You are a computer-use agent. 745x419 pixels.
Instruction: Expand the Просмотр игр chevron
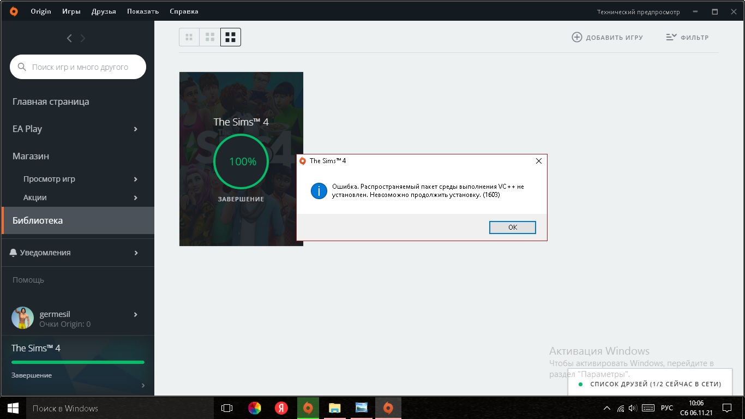pos(136,179)
